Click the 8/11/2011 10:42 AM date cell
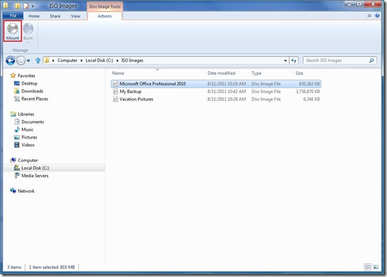The image size is (387, 277). (226, 91)
